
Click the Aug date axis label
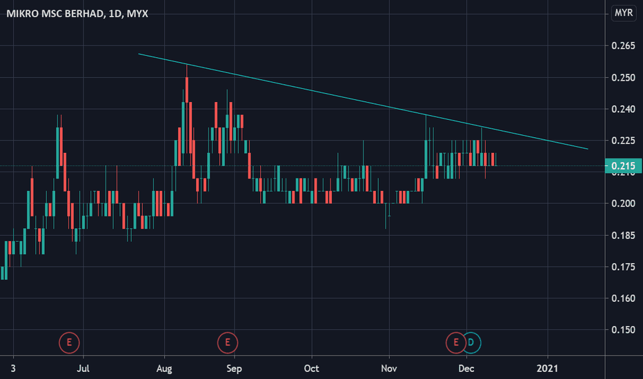[164, 369]
